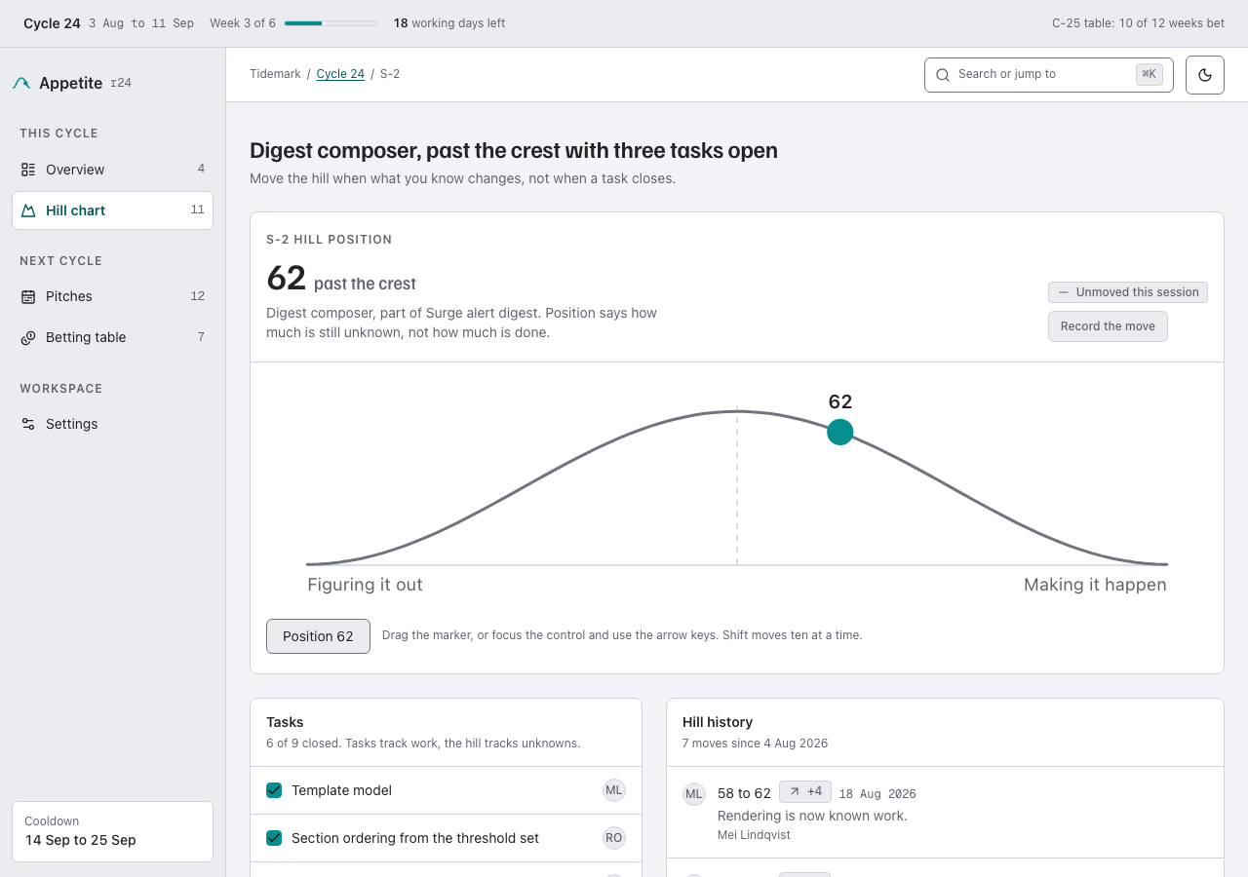Screen dimensions: 1248x877
Task: Uncheck the Template model task
Action: tap(274, 790)
